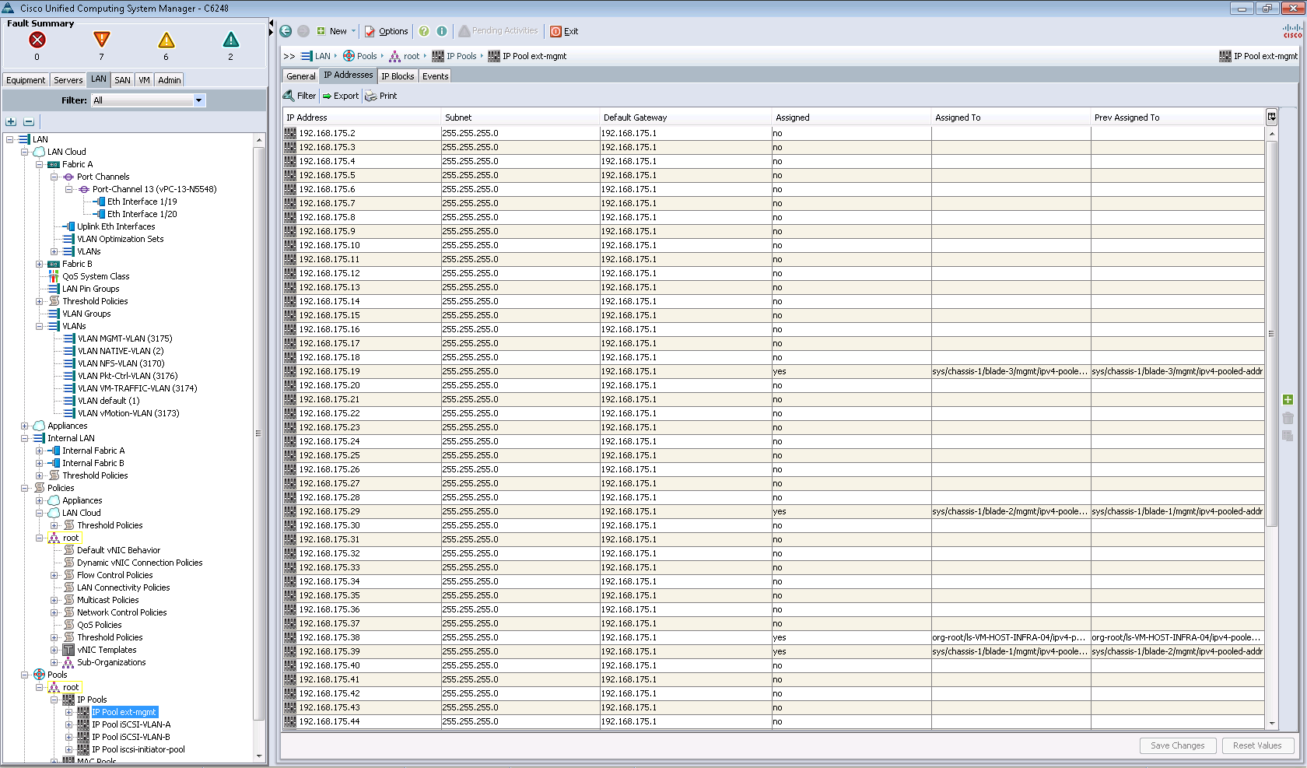This screenshot has height=768, width=1307.
Task: Collapse the VLANs tree node under LAN Cloud
Action: click(x=39, y=326)
